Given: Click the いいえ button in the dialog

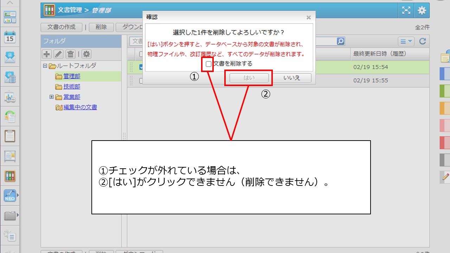Looking at the screenshot, I should 292,78.
